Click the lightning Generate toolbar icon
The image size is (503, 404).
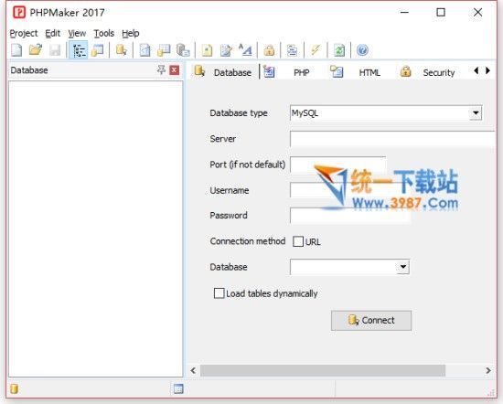(x=316, y=50)
